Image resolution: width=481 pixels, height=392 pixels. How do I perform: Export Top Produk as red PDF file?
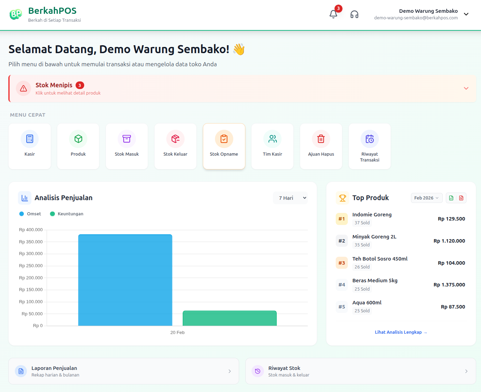point(461,198)
